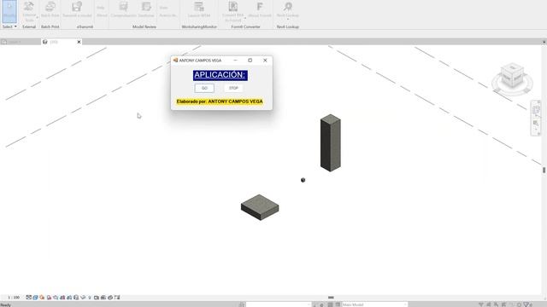
Task: Close the ANTONY CAMPOS VEGA dialog
Action: pos(265,61)
